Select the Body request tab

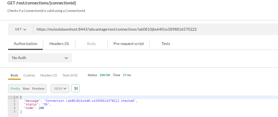[x=91, y=44]
